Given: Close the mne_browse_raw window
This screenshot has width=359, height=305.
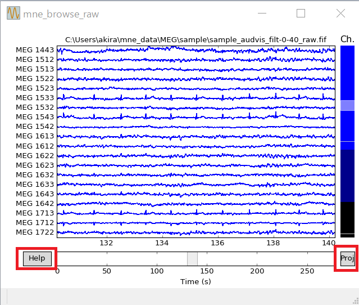Looking at the screenshot, I should pos(340,14).
